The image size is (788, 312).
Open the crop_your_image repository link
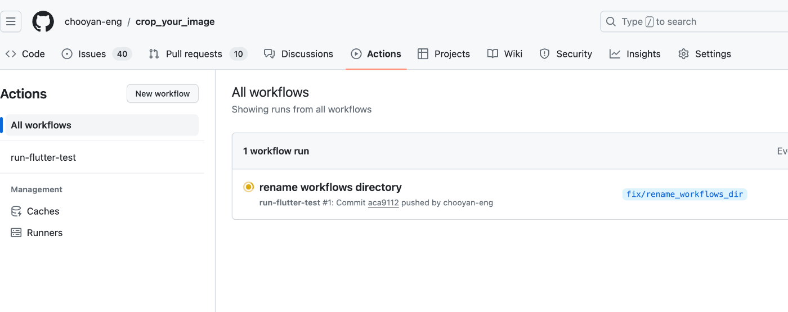pyautogui.click(x=175, y=22)
